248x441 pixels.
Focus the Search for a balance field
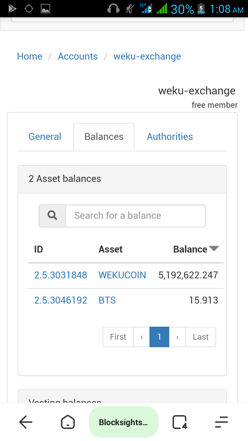[135, 216]
